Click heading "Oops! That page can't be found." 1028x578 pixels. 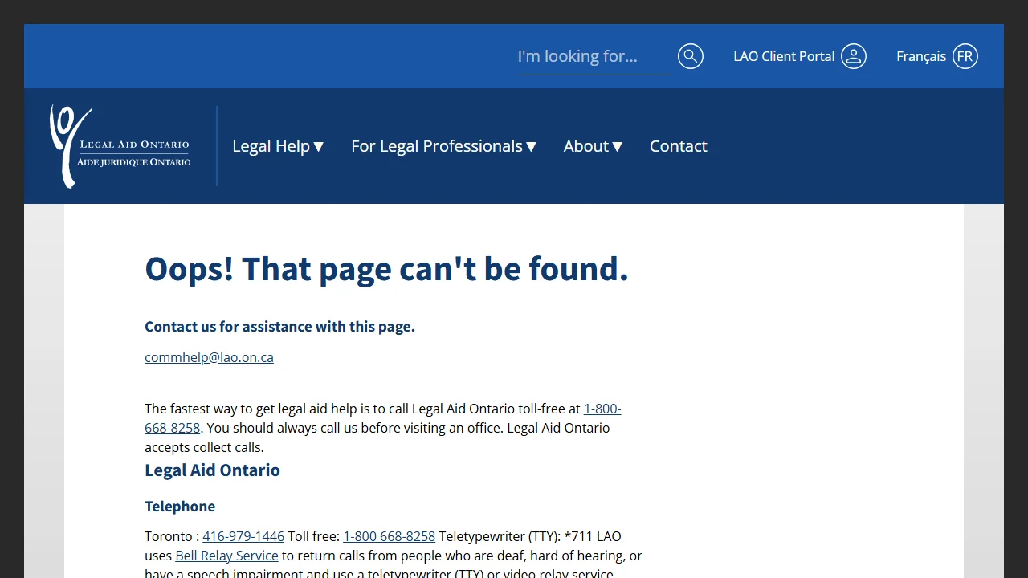tap(386, 269)
